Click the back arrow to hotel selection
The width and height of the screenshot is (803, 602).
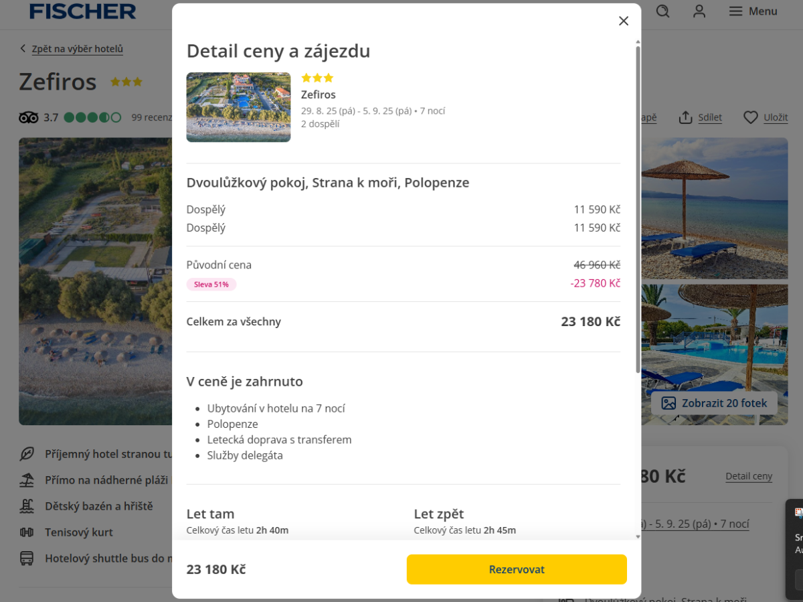23,49
